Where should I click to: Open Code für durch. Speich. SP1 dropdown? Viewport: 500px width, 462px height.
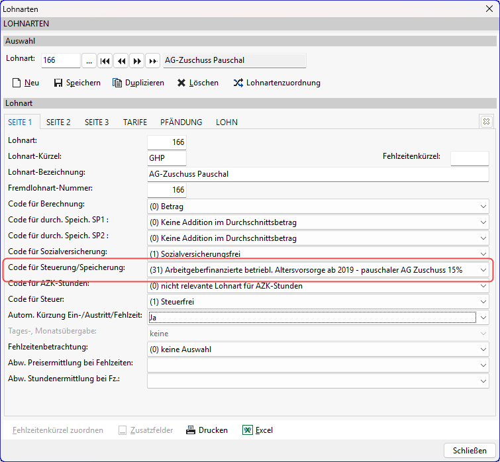pyautogui.click(x=318, y=222)
